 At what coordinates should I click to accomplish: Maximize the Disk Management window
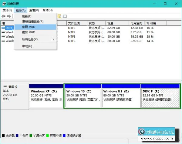[x=165, y=4]
